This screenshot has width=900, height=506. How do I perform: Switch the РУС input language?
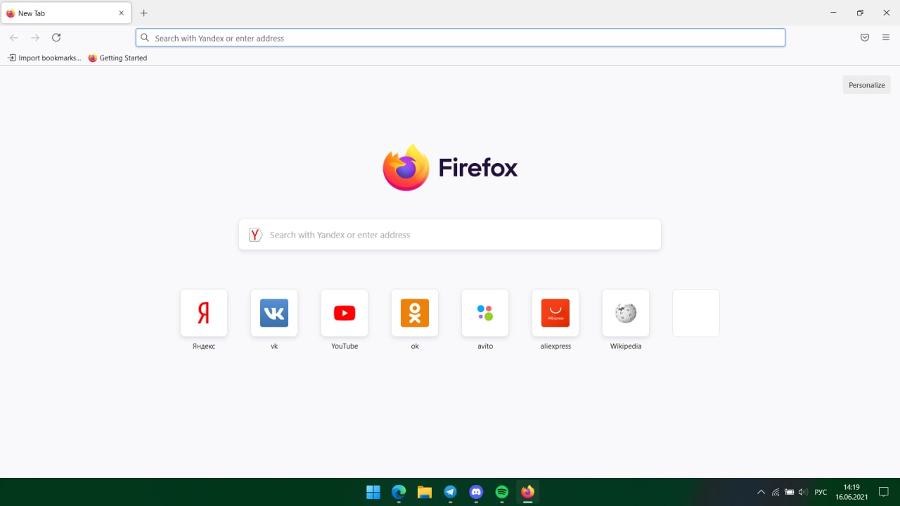(x=821, y=492)
